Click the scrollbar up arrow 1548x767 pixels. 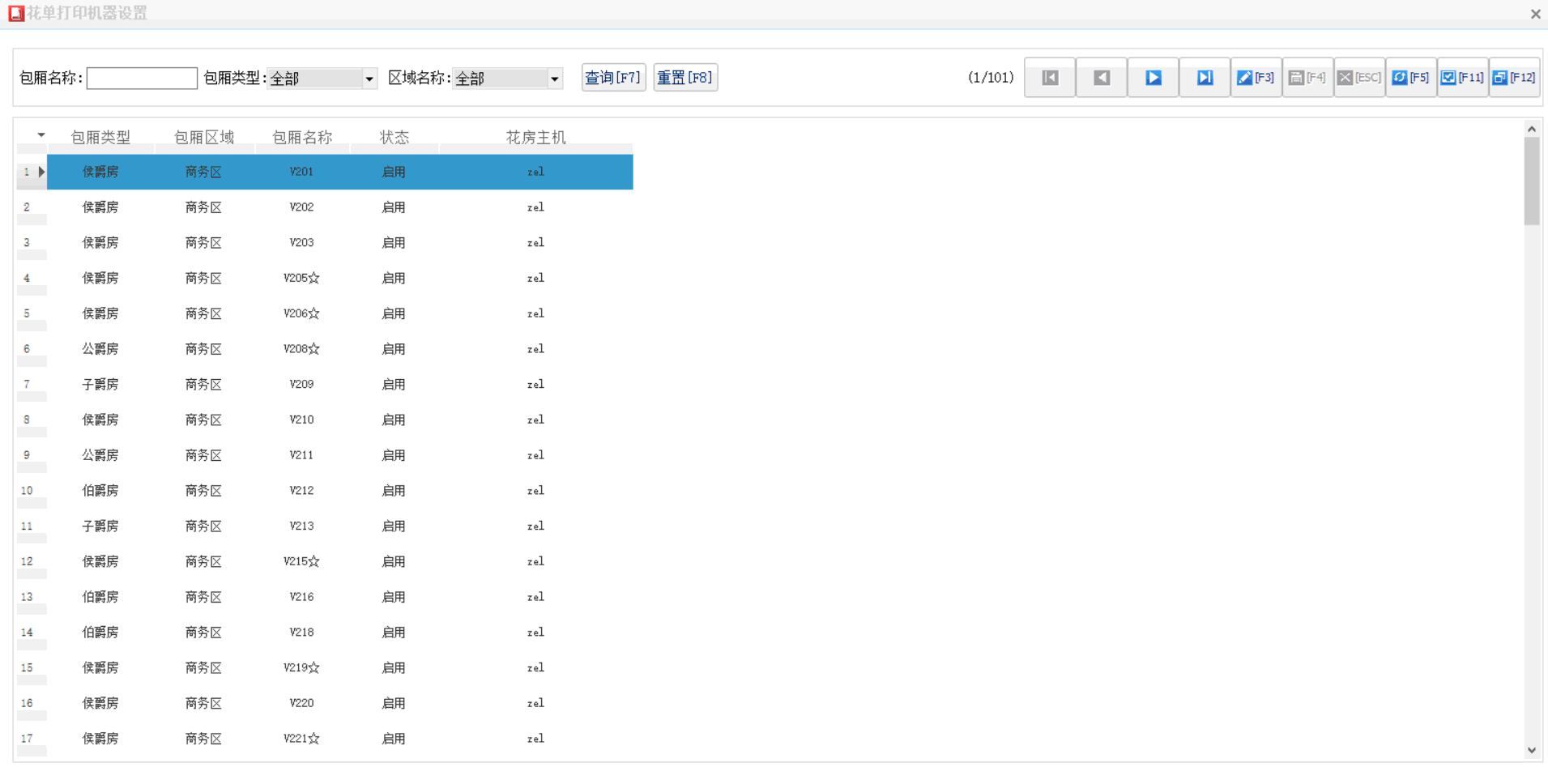click(1532, 130)
